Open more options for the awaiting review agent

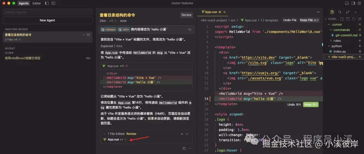pos(83,35)
